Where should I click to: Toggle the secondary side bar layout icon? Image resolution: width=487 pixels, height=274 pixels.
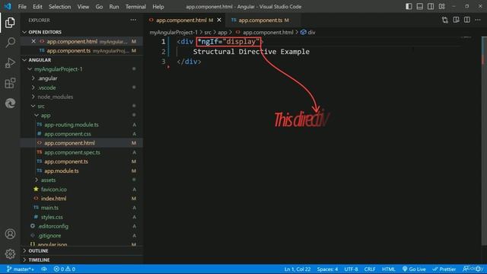[x=431, y=7]
